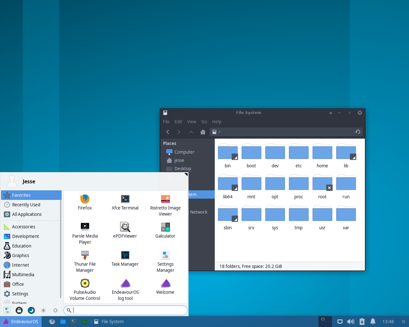Go back in File System window
Screen dimensions: 409x327
pos(168,132)
